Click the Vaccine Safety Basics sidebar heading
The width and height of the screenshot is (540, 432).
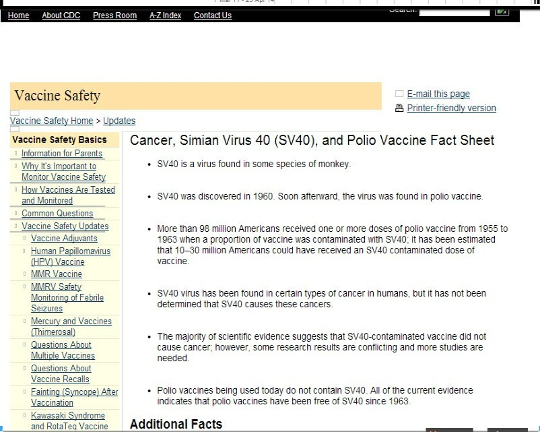(x=59, y=140)
